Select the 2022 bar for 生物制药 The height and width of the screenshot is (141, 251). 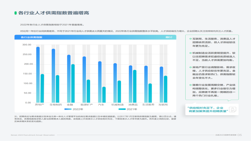coord(53,76)
